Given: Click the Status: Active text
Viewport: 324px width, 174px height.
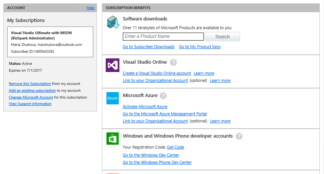Looking at the screenshot, I should pos(20,64).
